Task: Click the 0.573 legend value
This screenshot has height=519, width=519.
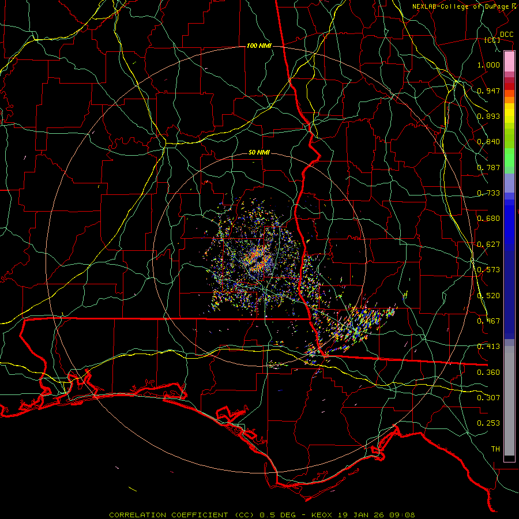Action: (488, 270)
